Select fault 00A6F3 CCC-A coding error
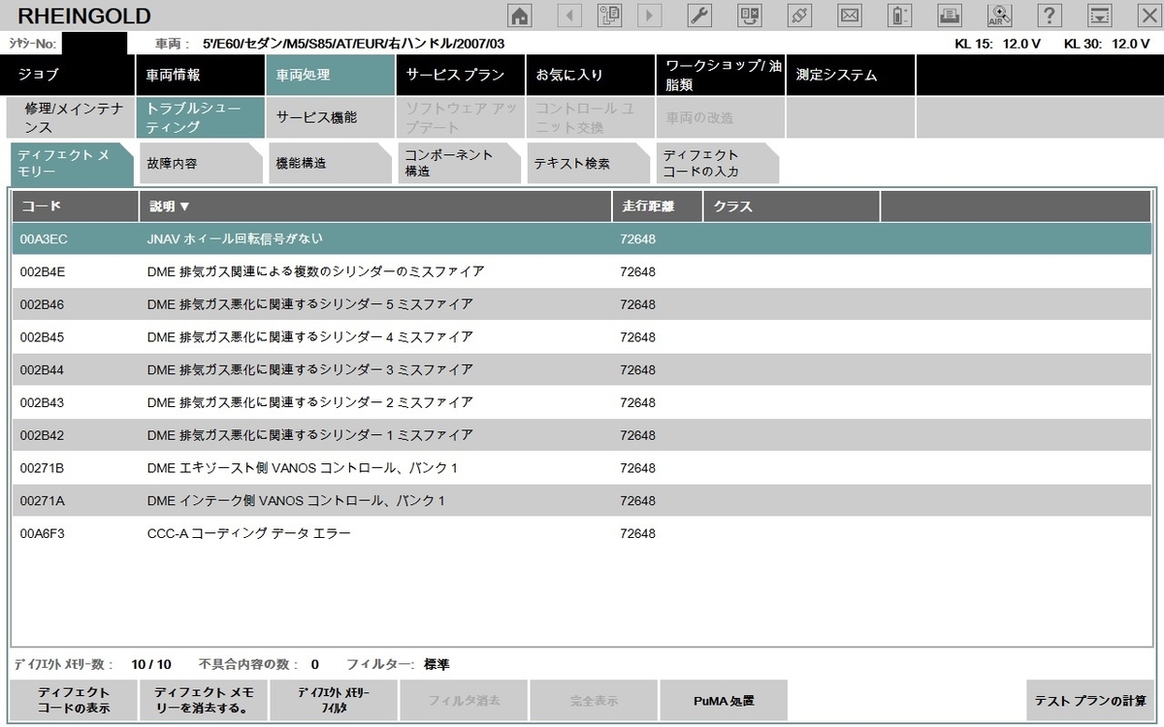This screenshot has height=727, width=1164. [x=582, y=533]
